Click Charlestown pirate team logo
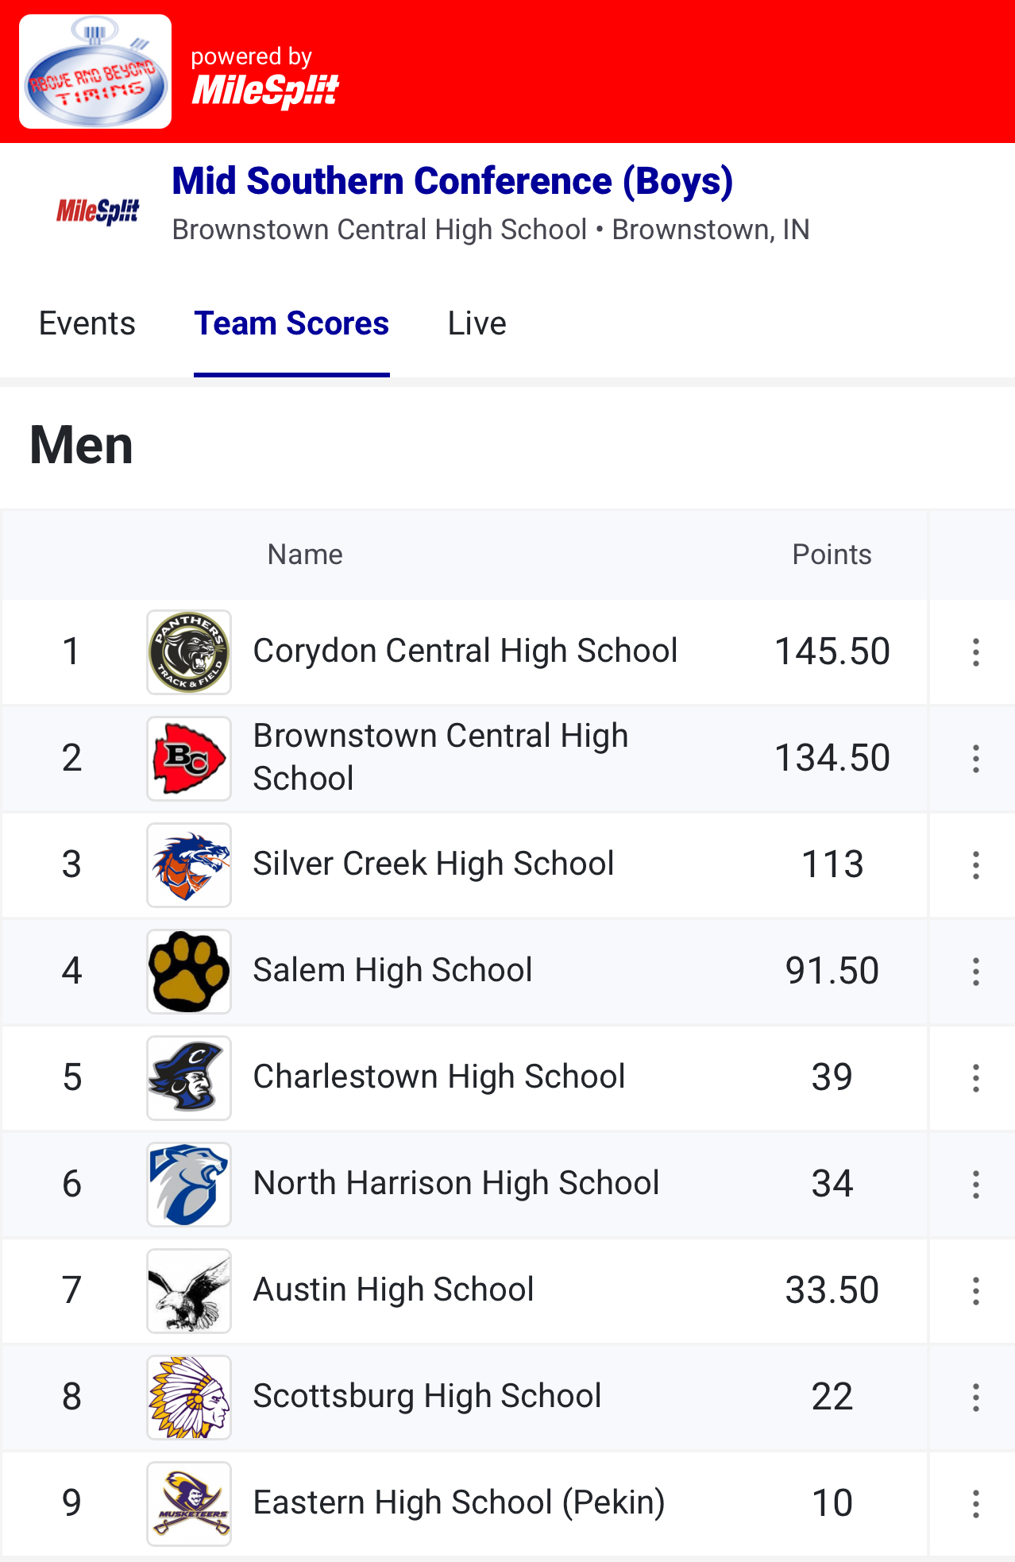This screenshot has height=1562, width=1015. click(x=189, y=1078)
